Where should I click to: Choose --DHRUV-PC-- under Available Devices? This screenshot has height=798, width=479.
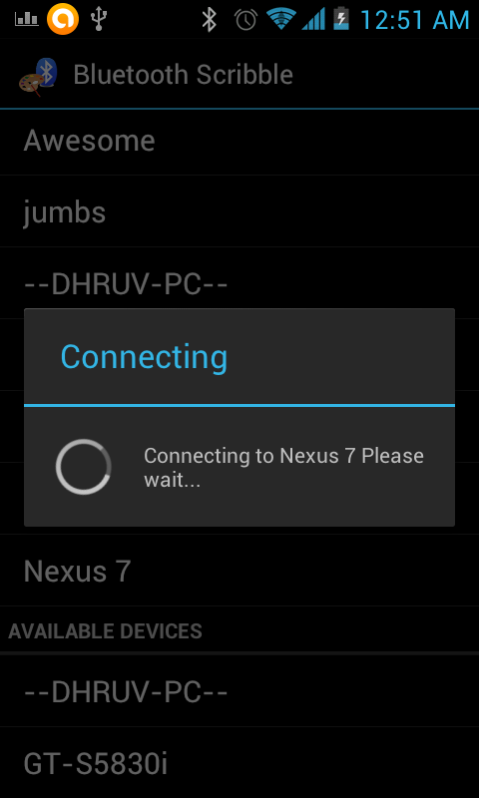[x=239, y=691]
